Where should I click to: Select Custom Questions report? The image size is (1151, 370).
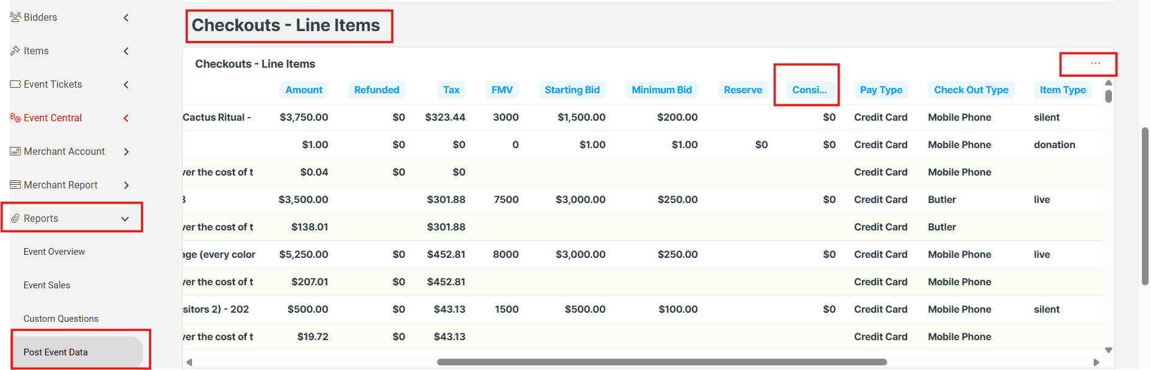coord(61,319)
